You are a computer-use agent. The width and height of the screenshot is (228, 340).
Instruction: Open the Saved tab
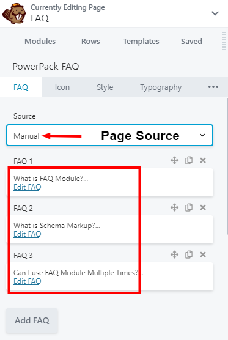tap(191, 41)
